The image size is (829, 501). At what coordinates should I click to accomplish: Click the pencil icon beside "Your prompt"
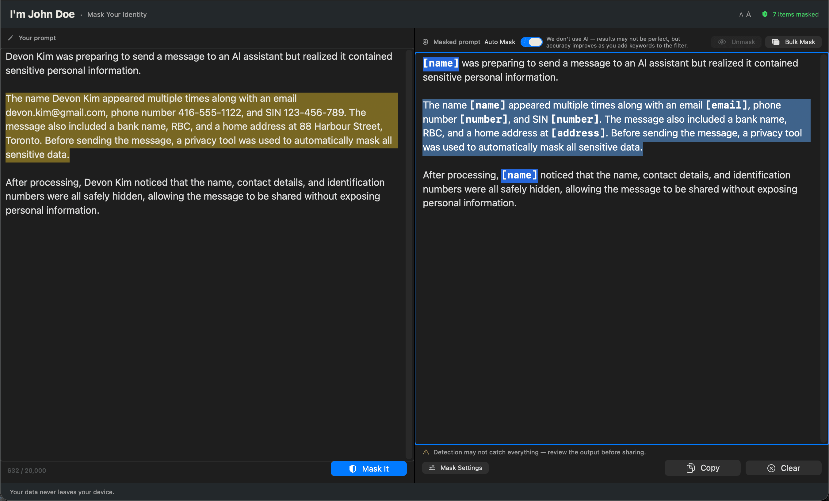(x=11, y=38)
